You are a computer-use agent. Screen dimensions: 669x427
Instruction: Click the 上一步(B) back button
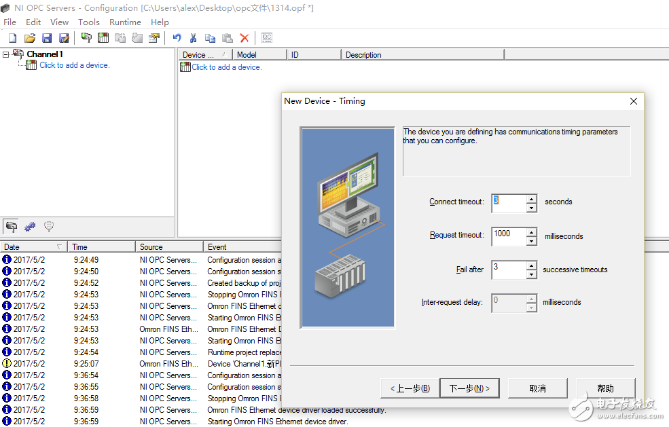pyautogui.click(x=410, y=388)
